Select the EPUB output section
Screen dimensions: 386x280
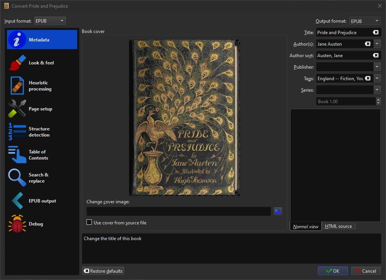pos(41,201)
